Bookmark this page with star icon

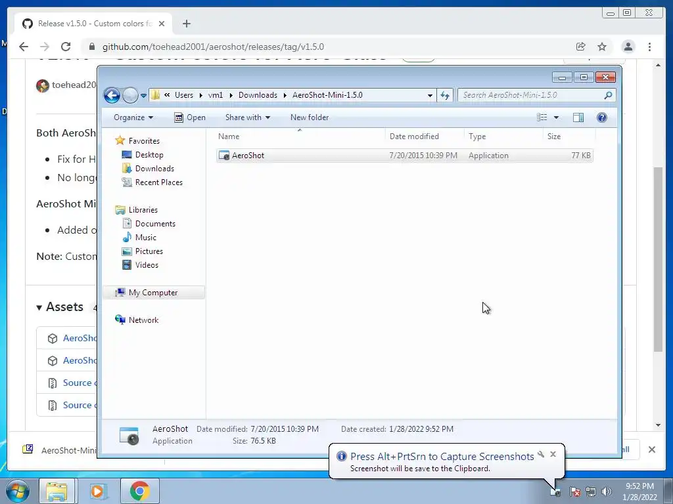pos(602,47)
